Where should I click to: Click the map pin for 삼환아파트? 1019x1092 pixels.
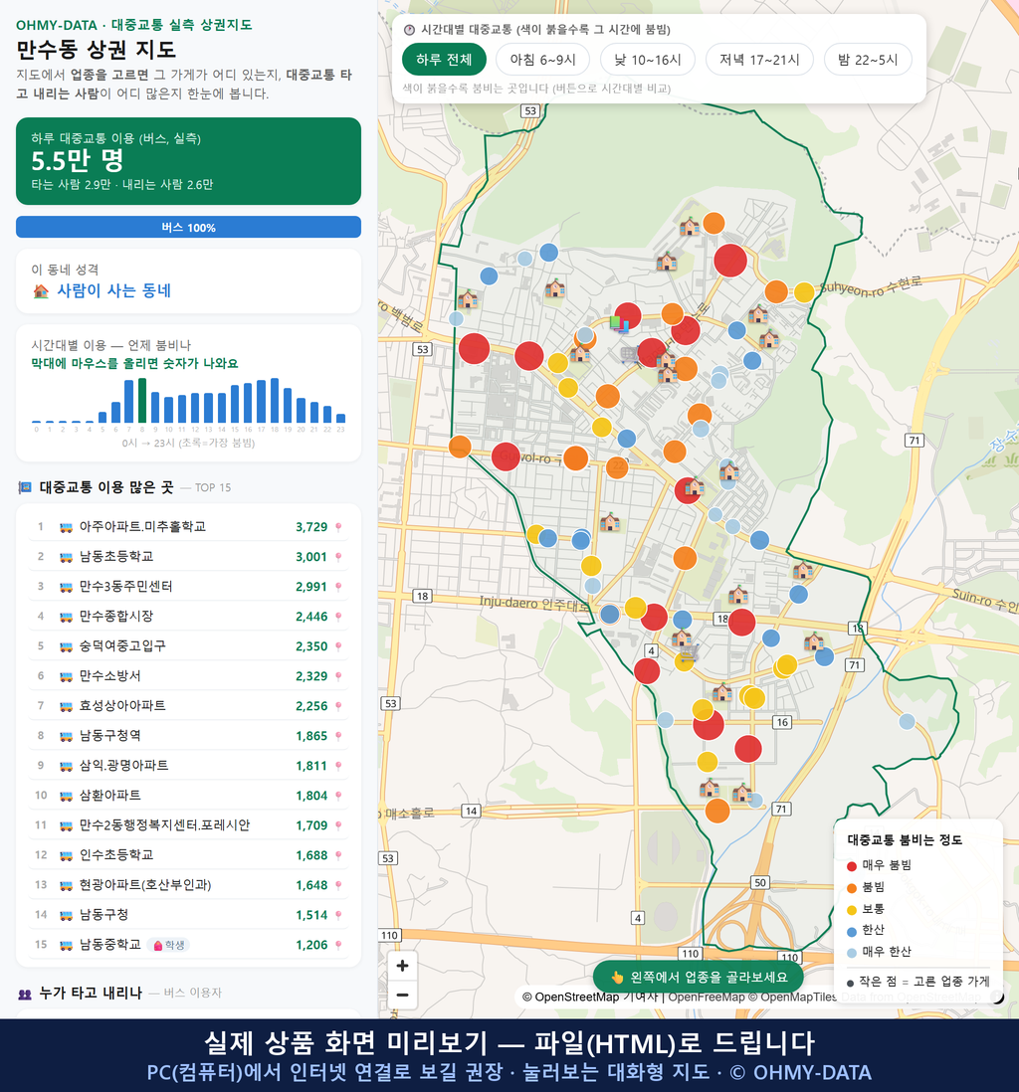pos(338,796)
